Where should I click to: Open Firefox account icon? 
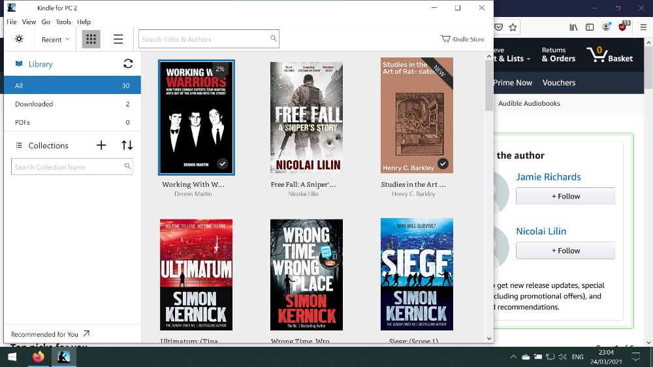click(x=607, y=27)
